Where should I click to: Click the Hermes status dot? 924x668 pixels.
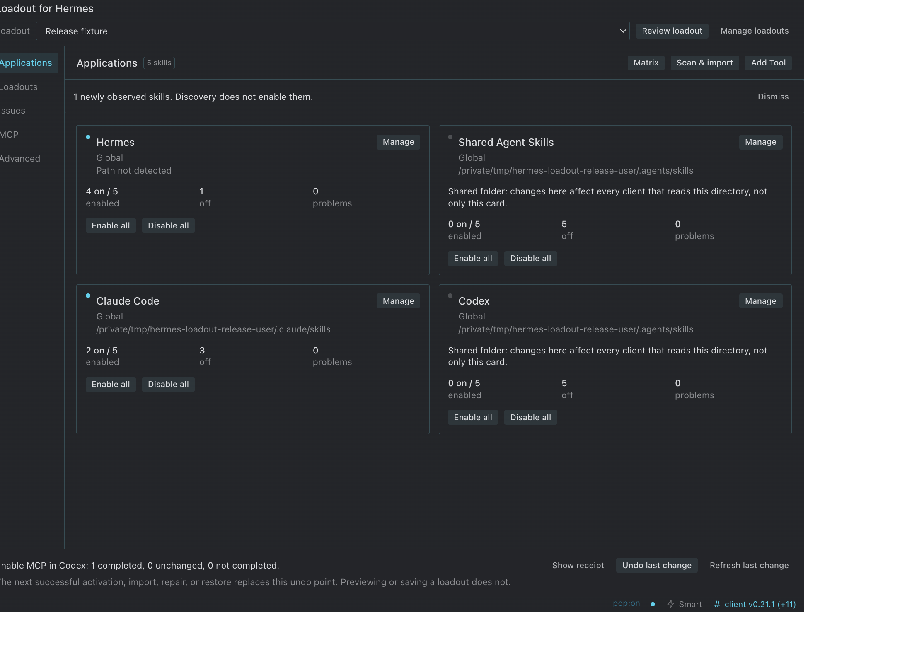88,137
